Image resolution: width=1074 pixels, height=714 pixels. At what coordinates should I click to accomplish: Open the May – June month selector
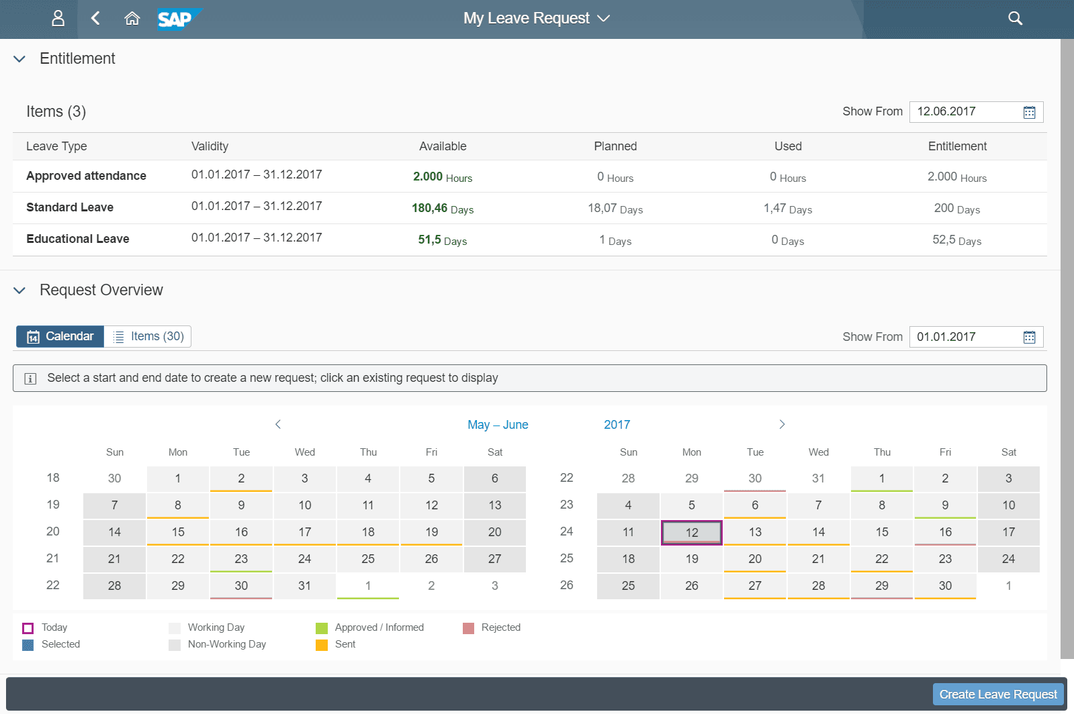click(x=498, y=425)
